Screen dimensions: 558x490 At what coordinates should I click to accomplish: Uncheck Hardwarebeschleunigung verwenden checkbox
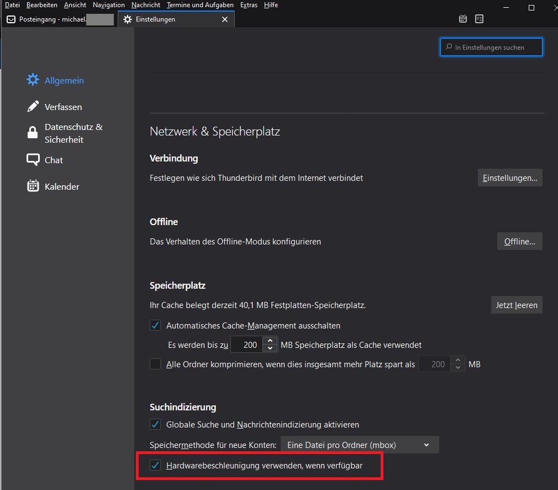pyautogui.click(x=155, y=466)
